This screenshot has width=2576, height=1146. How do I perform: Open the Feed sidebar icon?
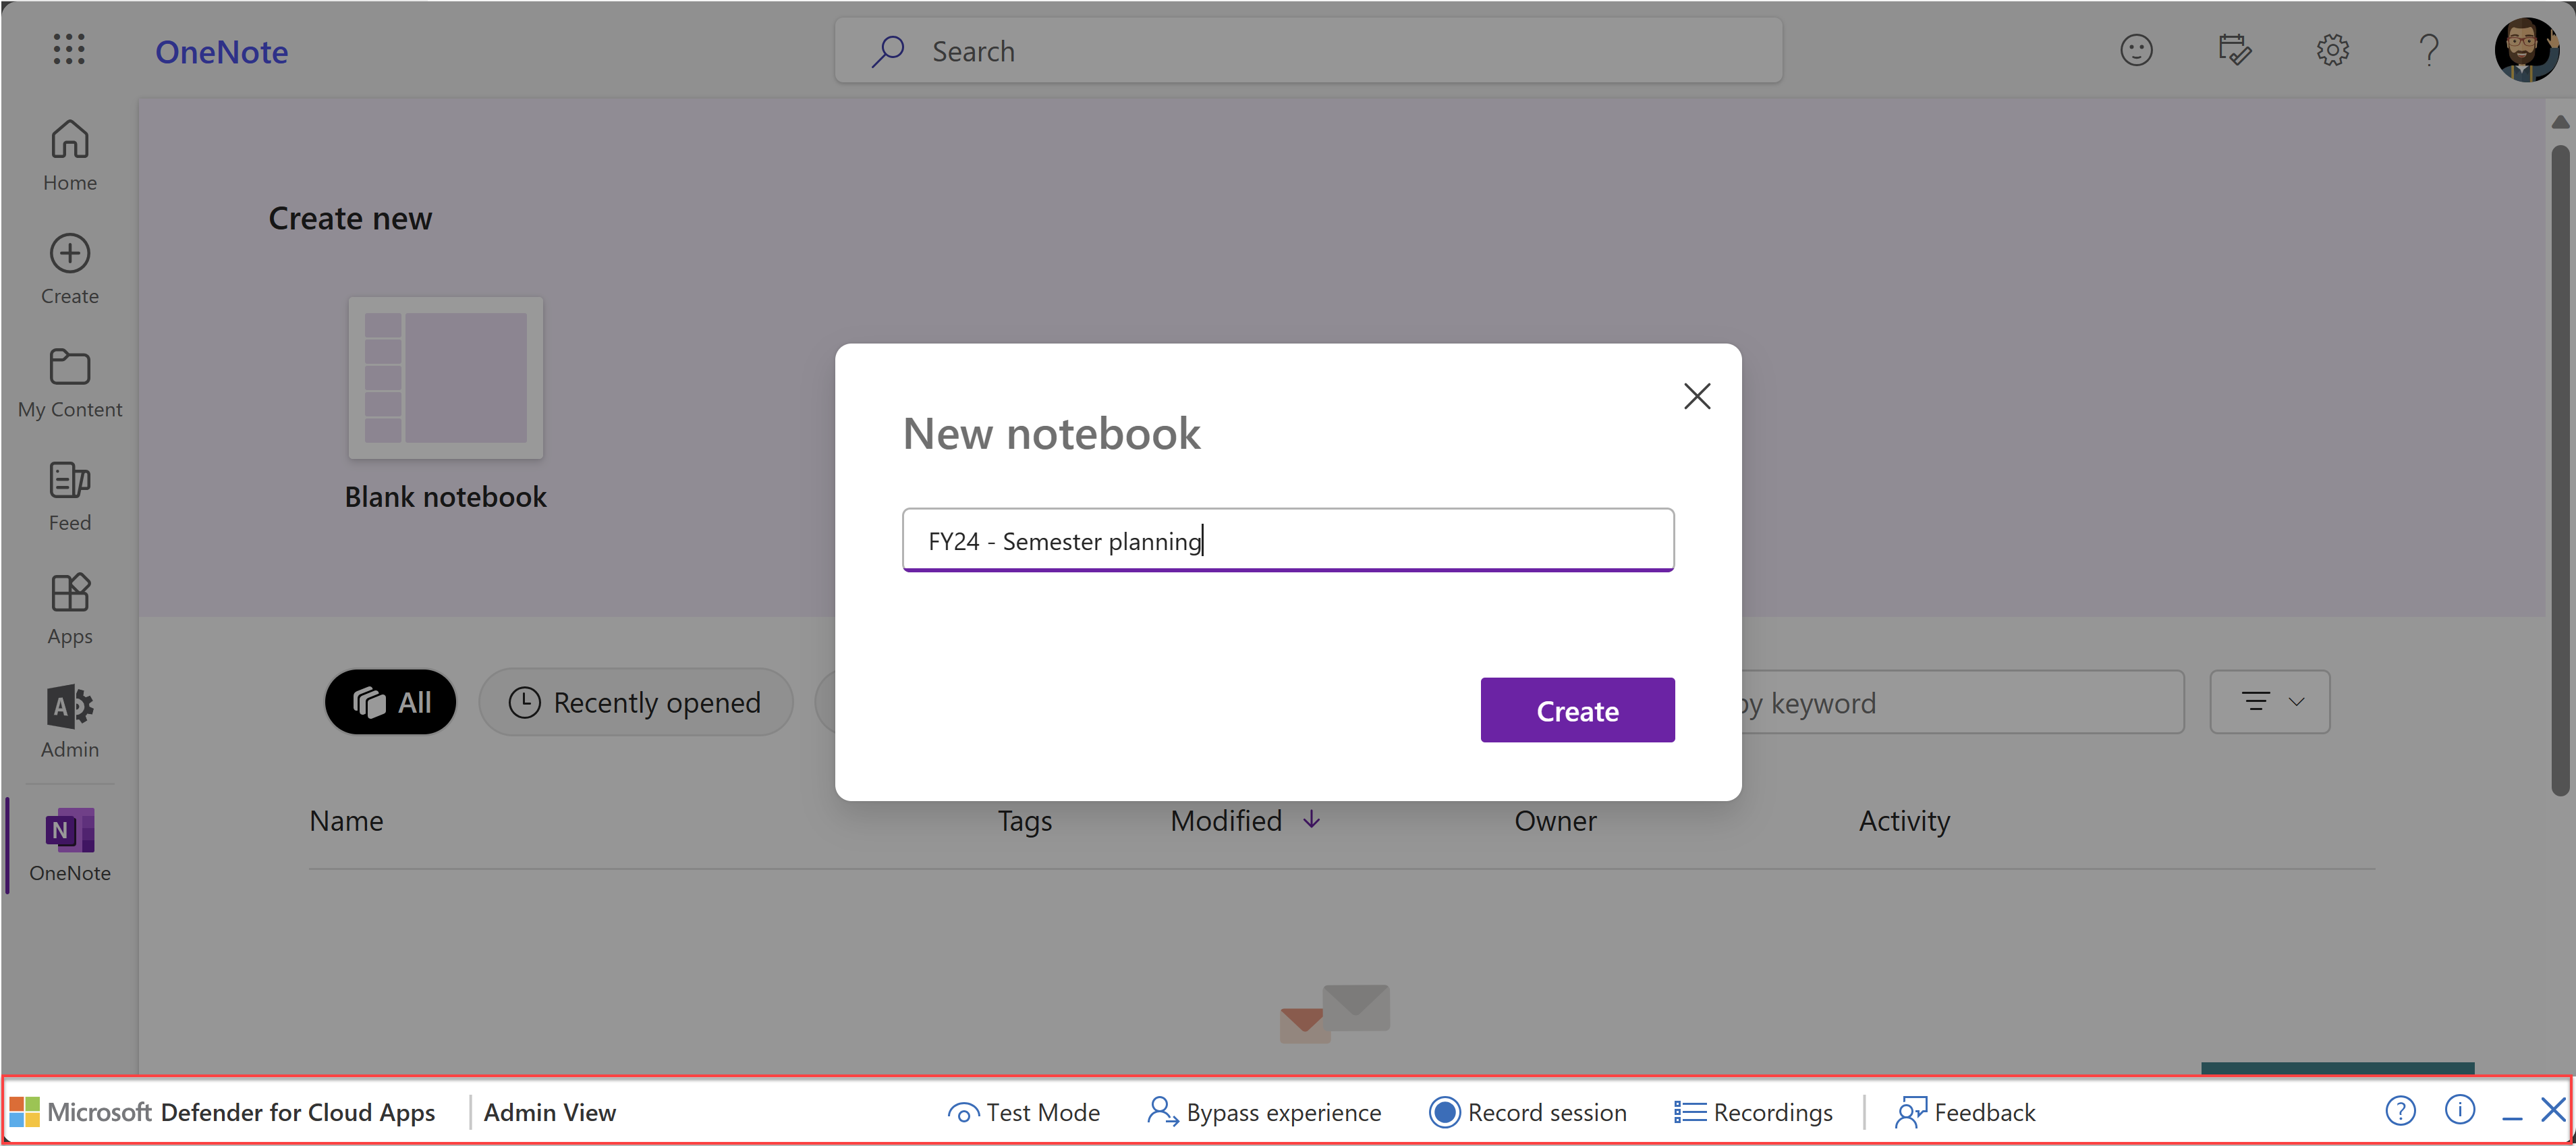(x=69, y=495)
